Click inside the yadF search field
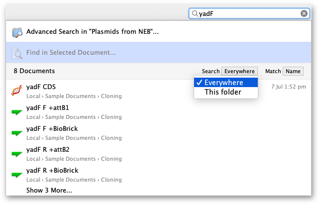The height and width of the screenshot is (205, 320). pyautogui.click(x=249, y=13)
